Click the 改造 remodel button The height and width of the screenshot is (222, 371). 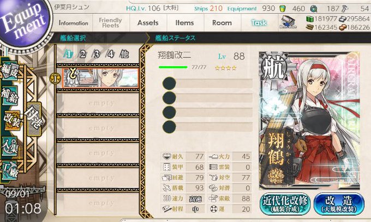point(339,204)
